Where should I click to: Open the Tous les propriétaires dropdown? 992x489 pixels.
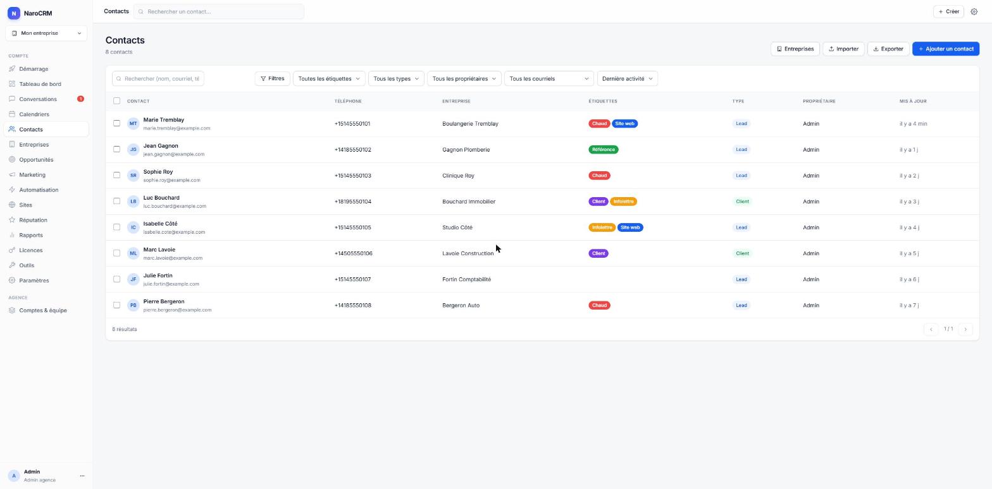464,79
